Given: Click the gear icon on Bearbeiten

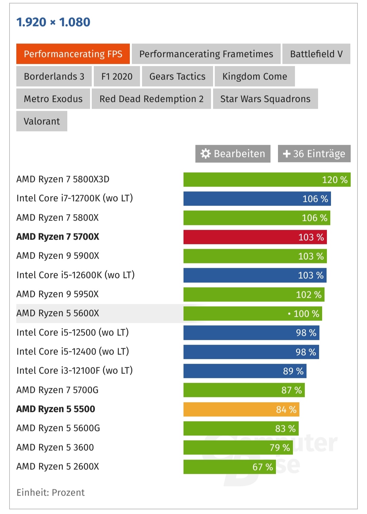Looking at the screenshot, I should tap(206, 154).
